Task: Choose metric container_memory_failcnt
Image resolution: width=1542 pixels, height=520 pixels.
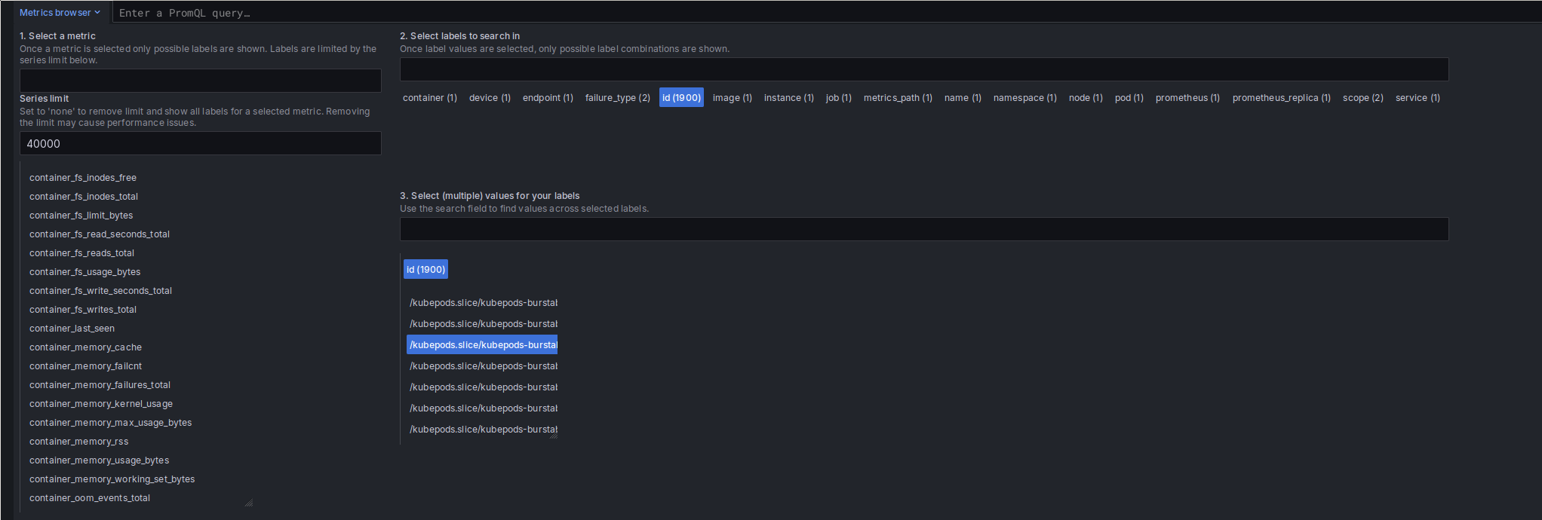Action: point(85,366)
